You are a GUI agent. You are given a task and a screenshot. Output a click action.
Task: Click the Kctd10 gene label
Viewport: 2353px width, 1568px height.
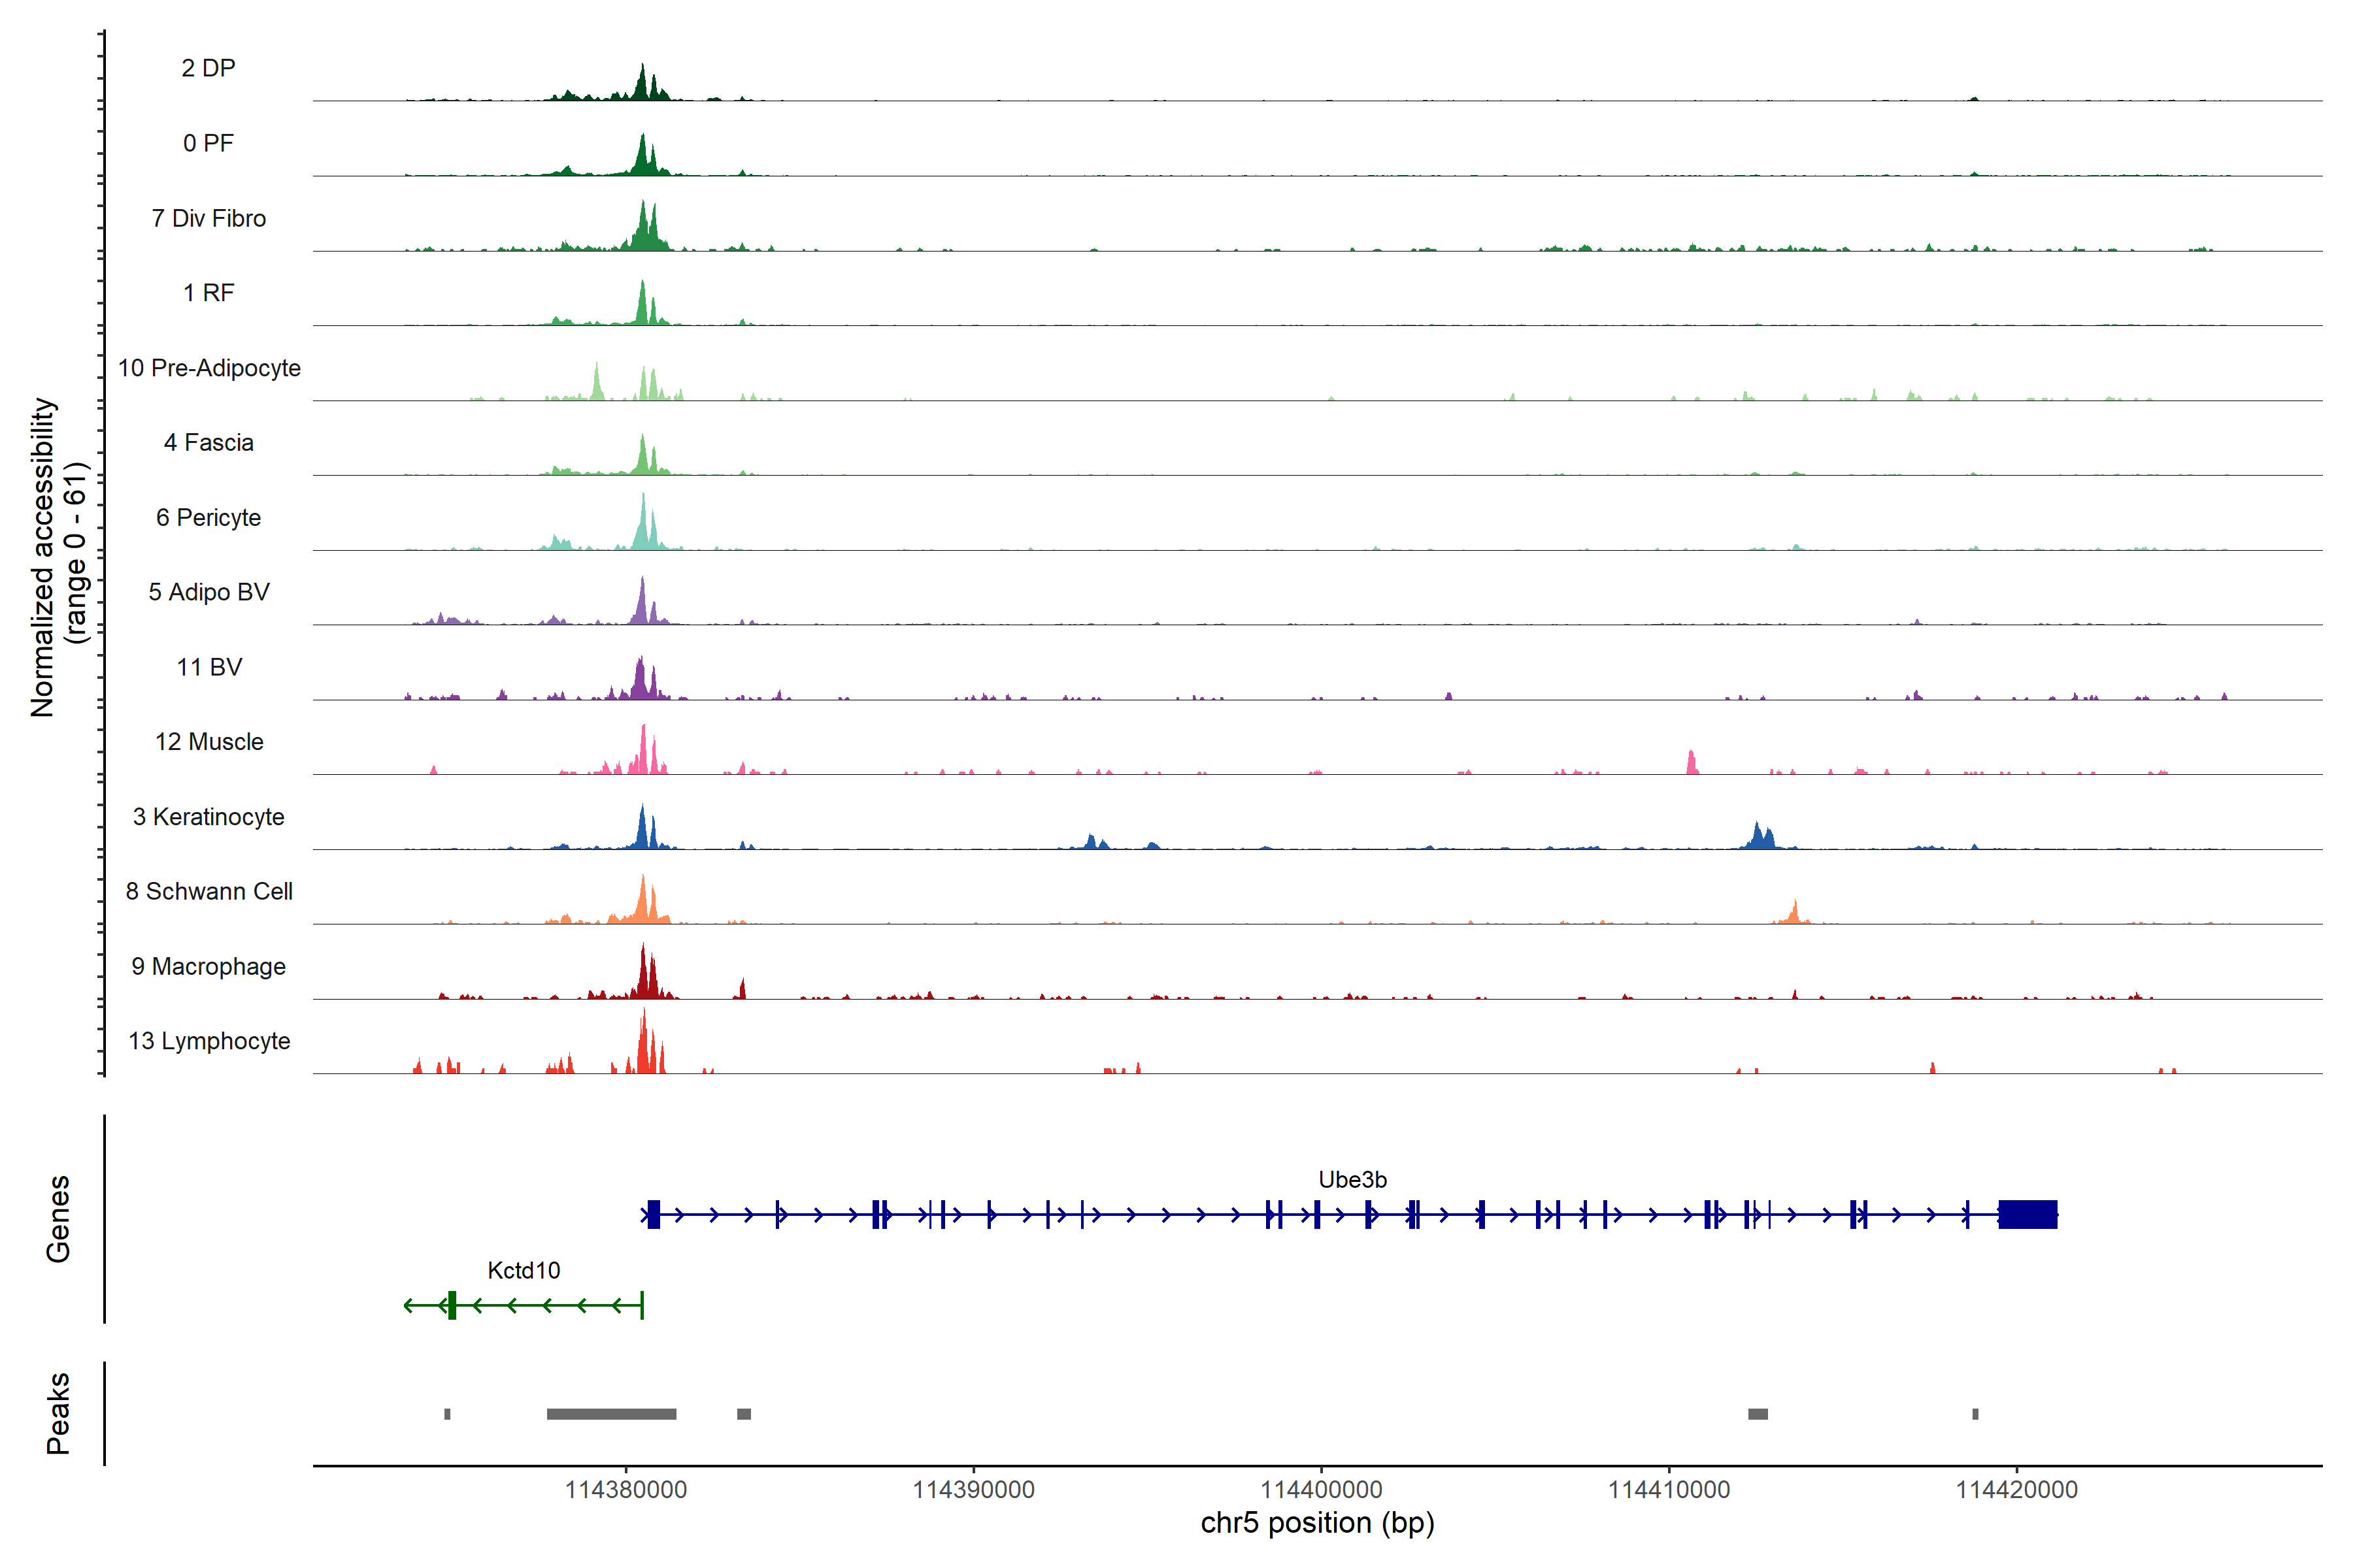tap(524, 1271)
